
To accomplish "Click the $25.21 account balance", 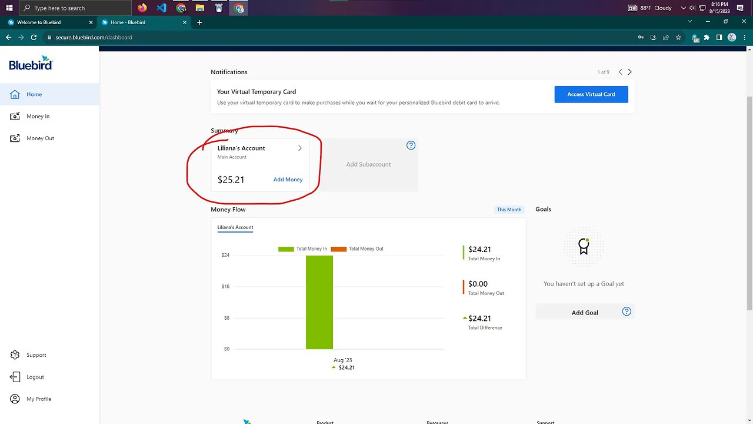I will point(231,180).
